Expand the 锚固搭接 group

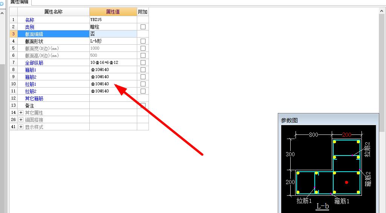[x=21, y=119]
